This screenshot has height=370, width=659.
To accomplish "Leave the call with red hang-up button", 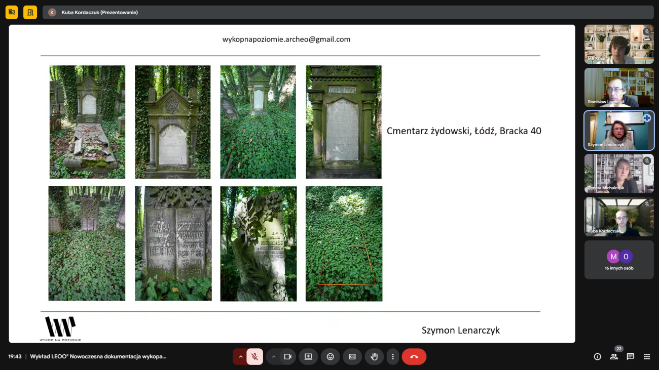I will [x=414, y=357].
